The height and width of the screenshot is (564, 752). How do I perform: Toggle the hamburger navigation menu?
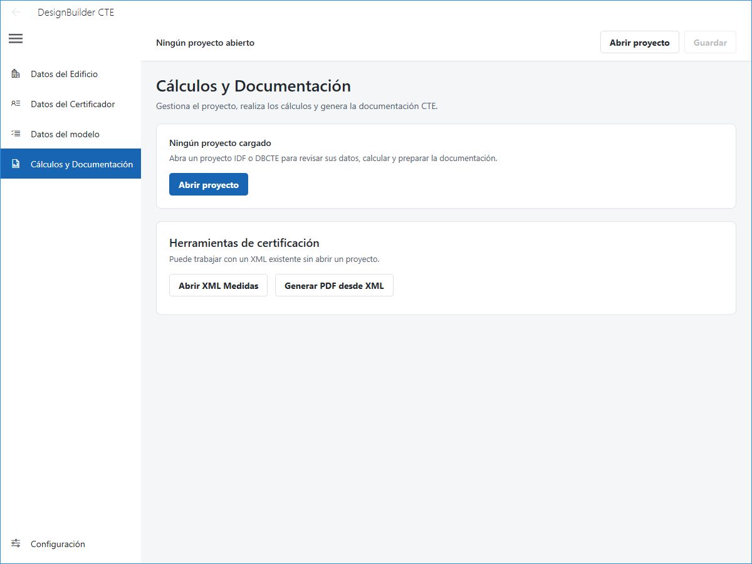16,39
